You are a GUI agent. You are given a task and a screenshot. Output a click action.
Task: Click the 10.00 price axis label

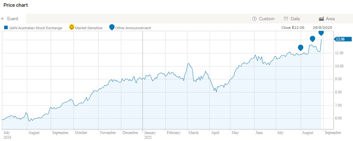339,66
